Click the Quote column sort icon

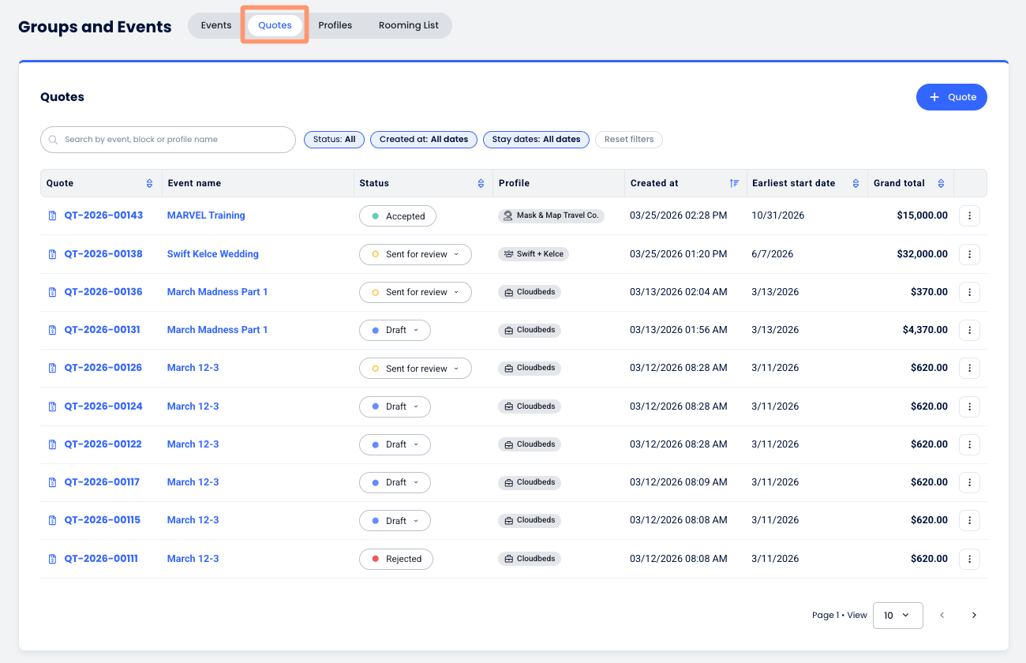149,183
